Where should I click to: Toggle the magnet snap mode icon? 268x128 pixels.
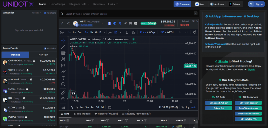(63, 107)
